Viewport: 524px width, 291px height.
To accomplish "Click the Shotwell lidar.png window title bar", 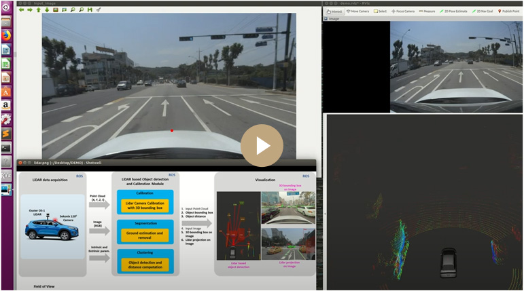I will pyautogui.click(x=167, y=163).
